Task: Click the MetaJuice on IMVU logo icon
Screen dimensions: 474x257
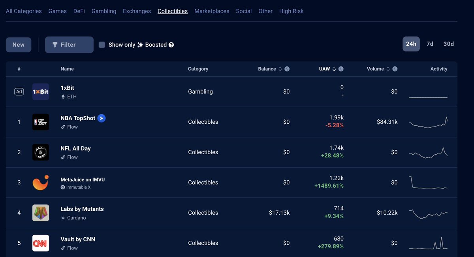Action: pos(41,183)
